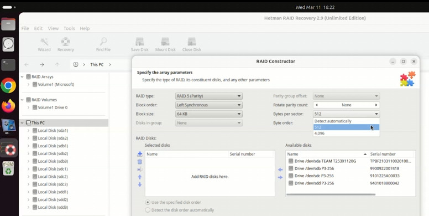Screen dimensions: 429x216
Task: Open the Block order dropdown
Action: pos(209,105)
